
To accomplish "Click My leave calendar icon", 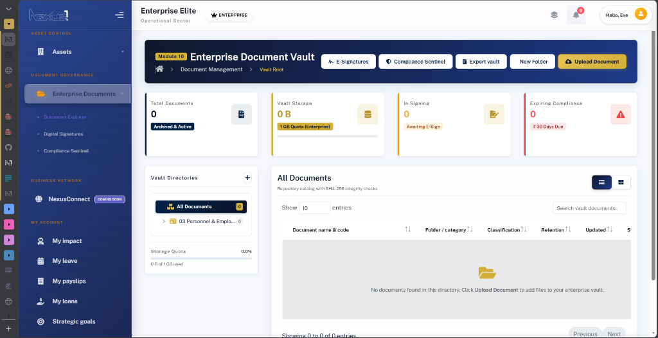I will tap(40, 261).
